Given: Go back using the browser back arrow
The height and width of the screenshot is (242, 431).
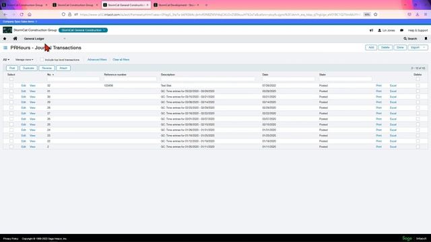Looking at the screenshot, I should (x=5, y=14).
